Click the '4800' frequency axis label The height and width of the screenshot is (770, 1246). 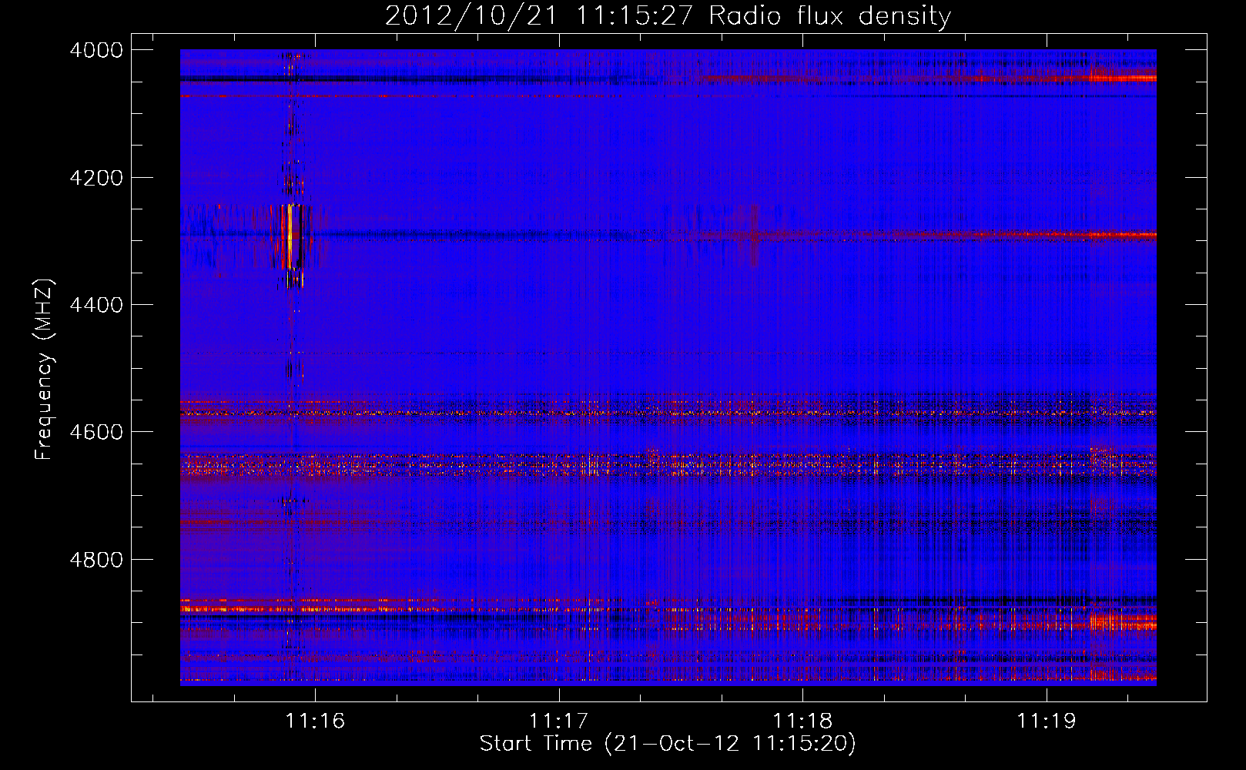pos(96,559)
